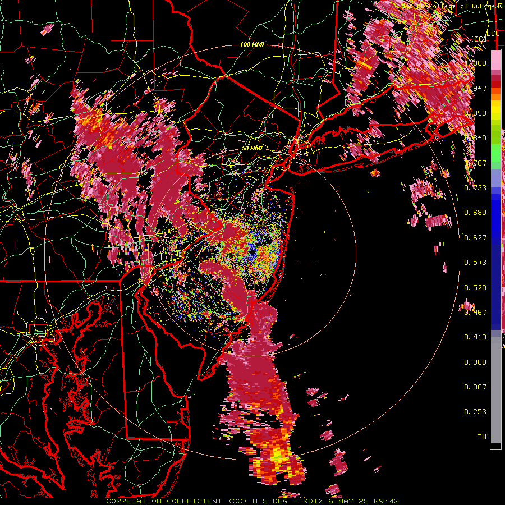Click the dark radar site center spot
The image size is (505, 505).
tap(252, 253)
